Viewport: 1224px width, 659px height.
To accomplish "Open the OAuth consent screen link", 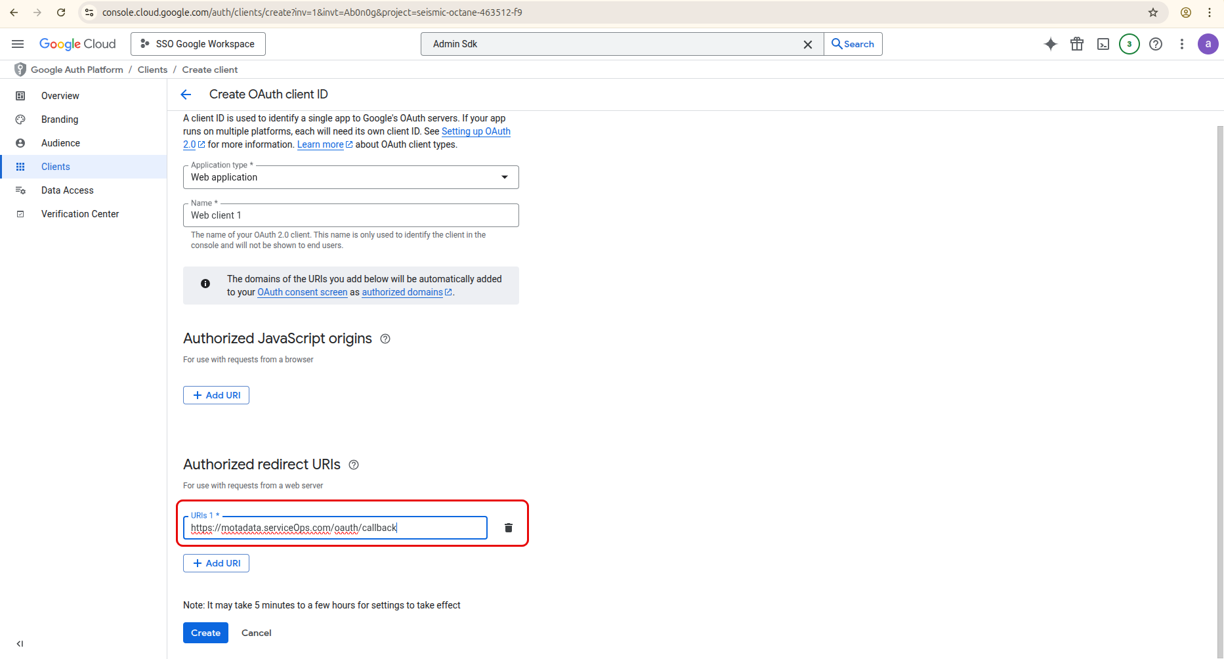I will [x=302, y=292].
